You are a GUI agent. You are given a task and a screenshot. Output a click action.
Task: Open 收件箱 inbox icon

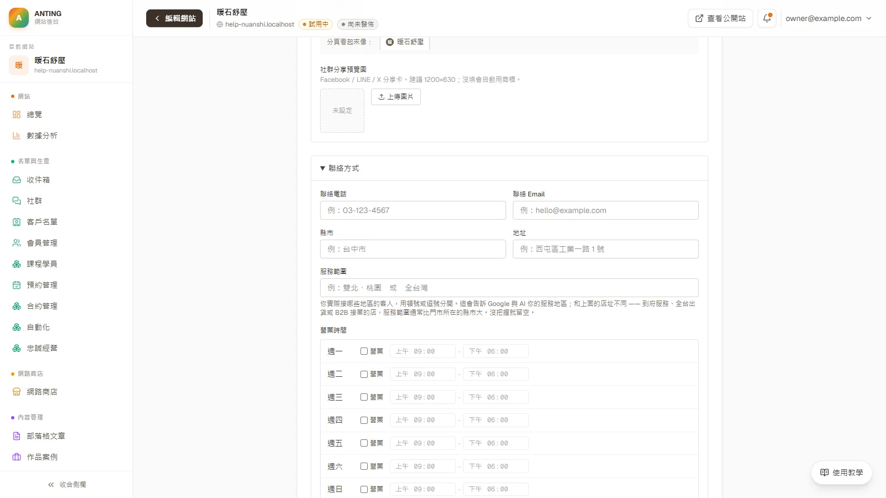point(17,180)
